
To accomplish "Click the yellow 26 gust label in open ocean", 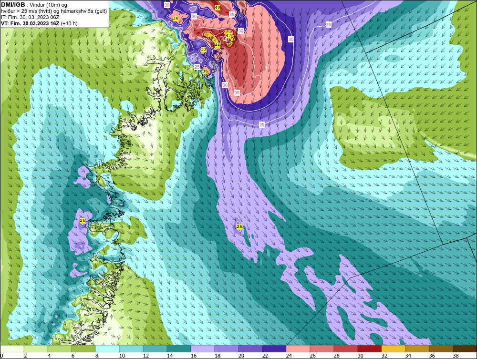I will [239, 227].
